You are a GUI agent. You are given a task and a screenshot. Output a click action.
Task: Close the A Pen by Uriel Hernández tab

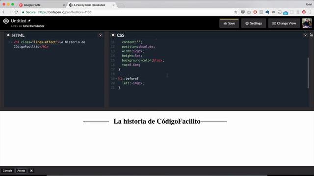(113, 5)
